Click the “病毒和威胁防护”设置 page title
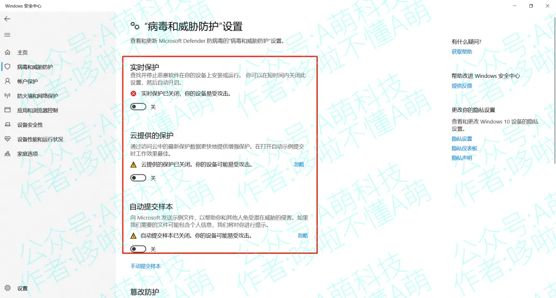 (193, 26)
